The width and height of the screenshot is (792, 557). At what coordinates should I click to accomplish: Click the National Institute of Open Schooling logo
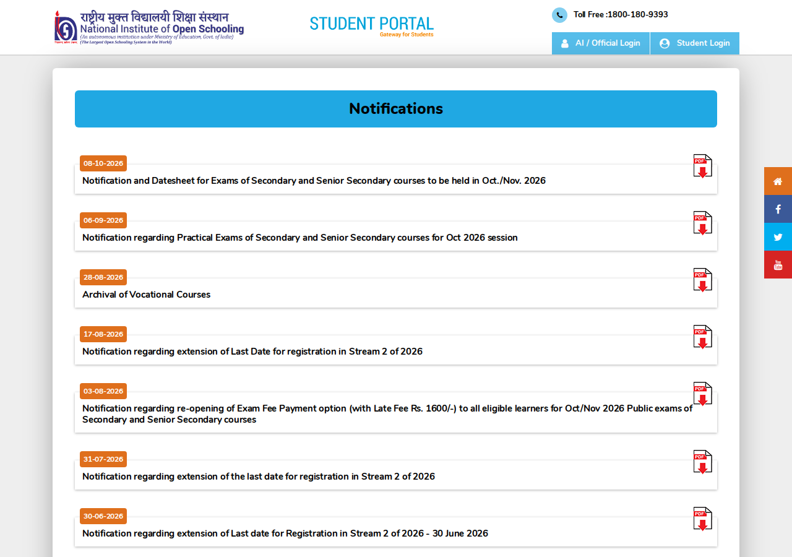click(x=149, y=27)
